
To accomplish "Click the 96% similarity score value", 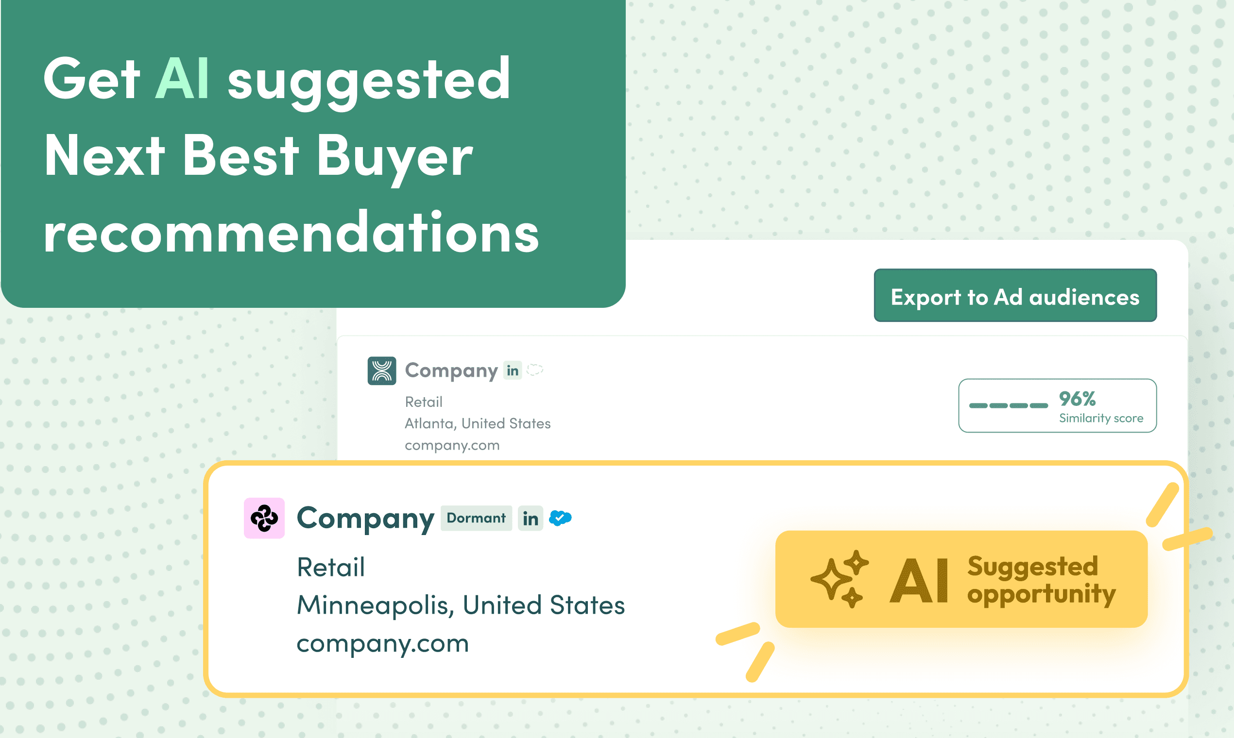I will click(x=1077, y=398).
